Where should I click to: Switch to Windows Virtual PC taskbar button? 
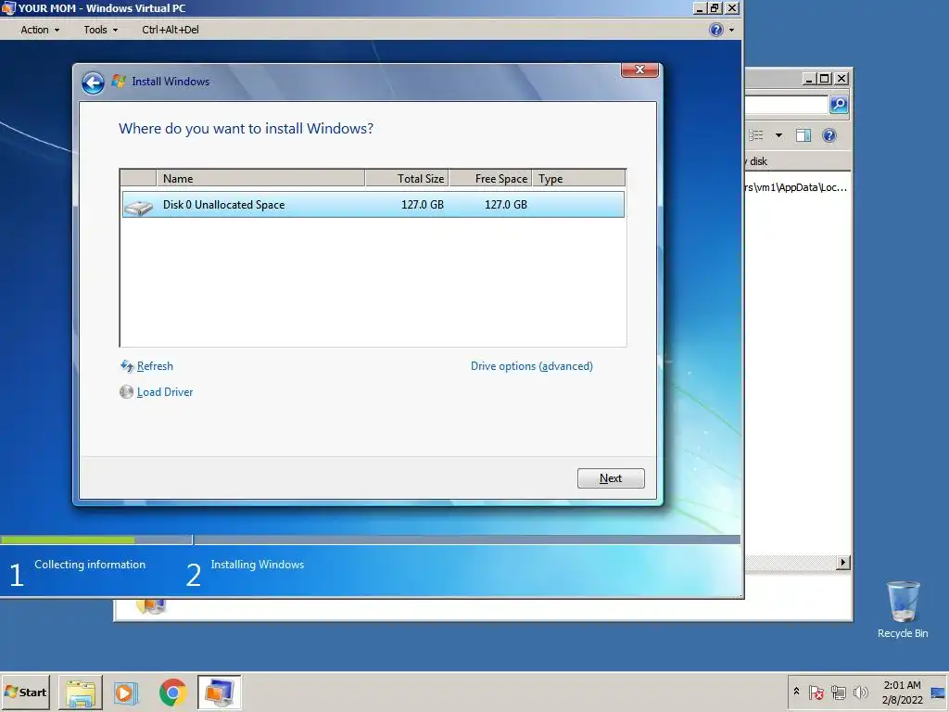(x=219, y=693)
